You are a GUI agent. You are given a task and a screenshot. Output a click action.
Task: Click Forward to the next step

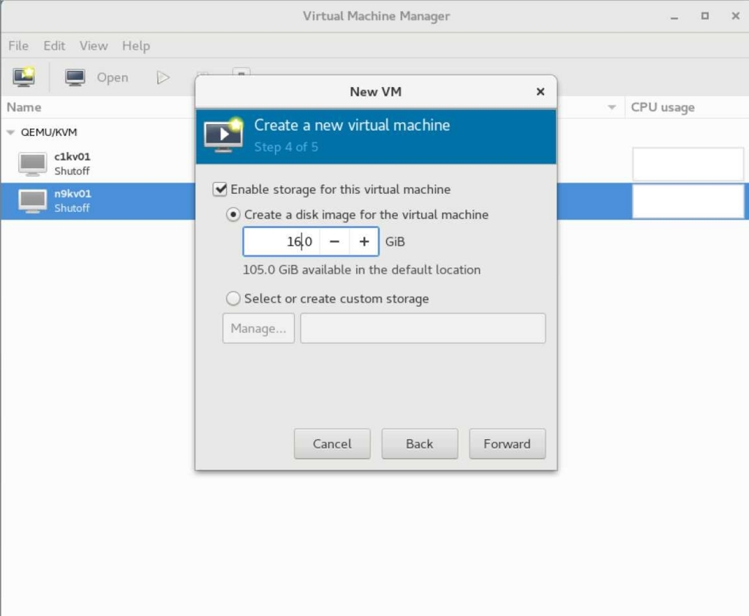508,444
